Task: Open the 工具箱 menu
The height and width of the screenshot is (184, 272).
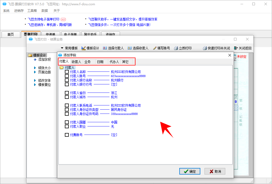Action: (32, 11)
